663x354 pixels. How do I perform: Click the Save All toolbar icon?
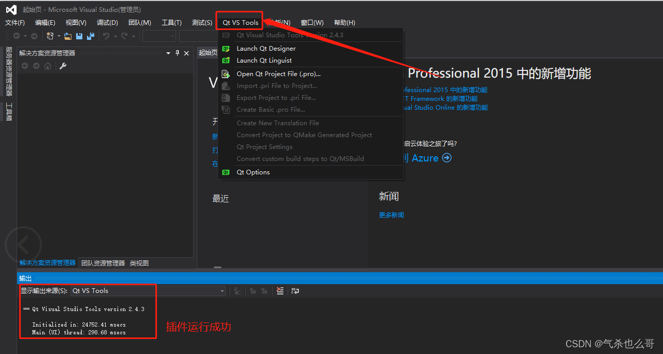(90, 36)
